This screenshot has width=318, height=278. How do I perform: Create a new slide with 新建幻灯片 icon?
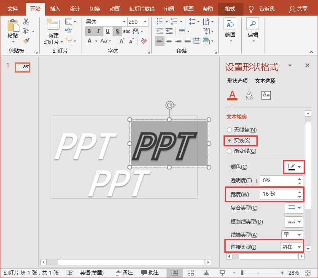click(x=53, y=24)
